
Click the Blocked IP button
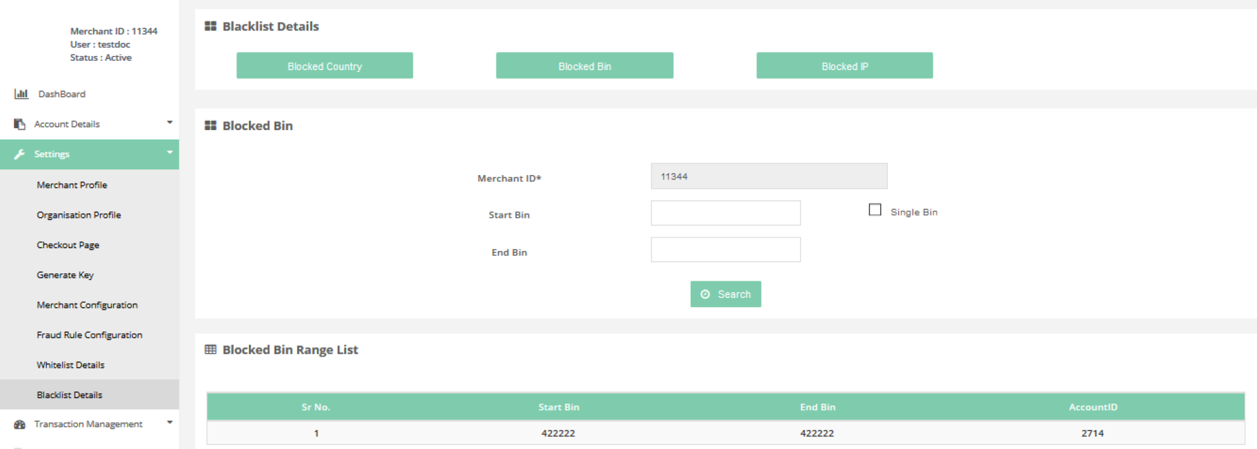click(x=844, y=66)
